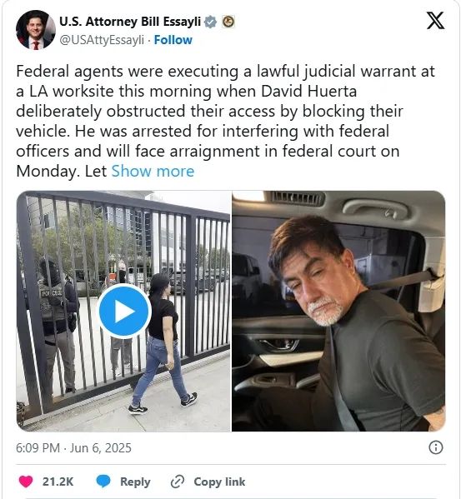Click the government affiliation seal badge

228,22
